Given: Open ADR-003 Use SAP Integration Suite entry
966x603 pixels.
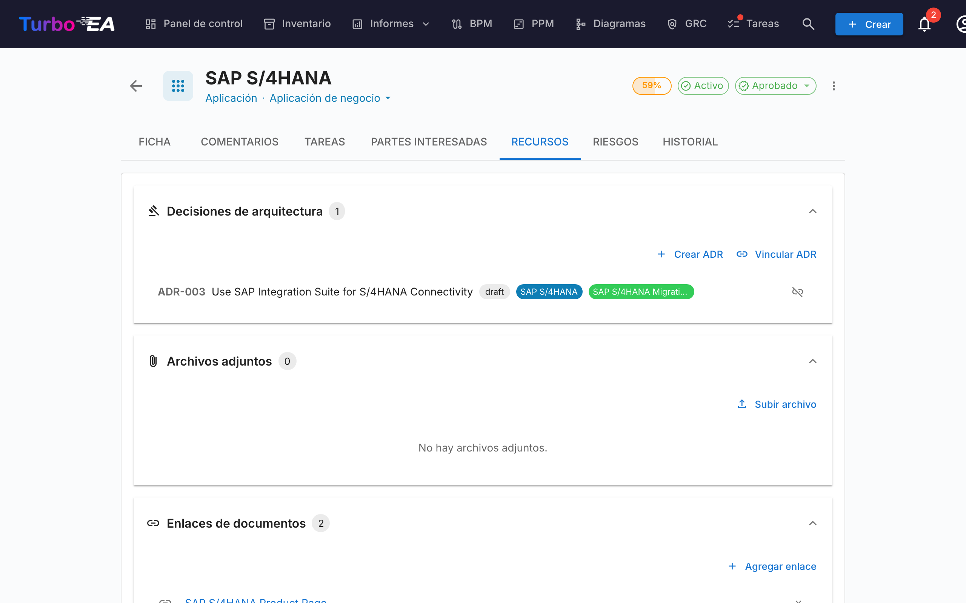Looking at the screenshot, I should tap(315, 292).
